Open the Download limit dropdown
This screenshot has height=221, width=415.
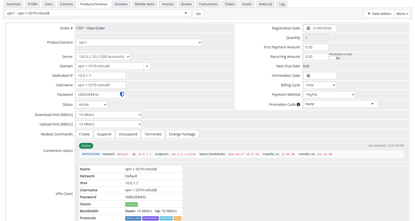click(x=109, y=115)
